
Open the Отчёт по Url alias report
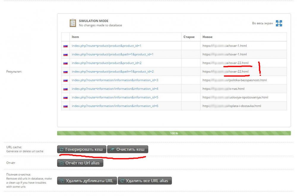80,163
